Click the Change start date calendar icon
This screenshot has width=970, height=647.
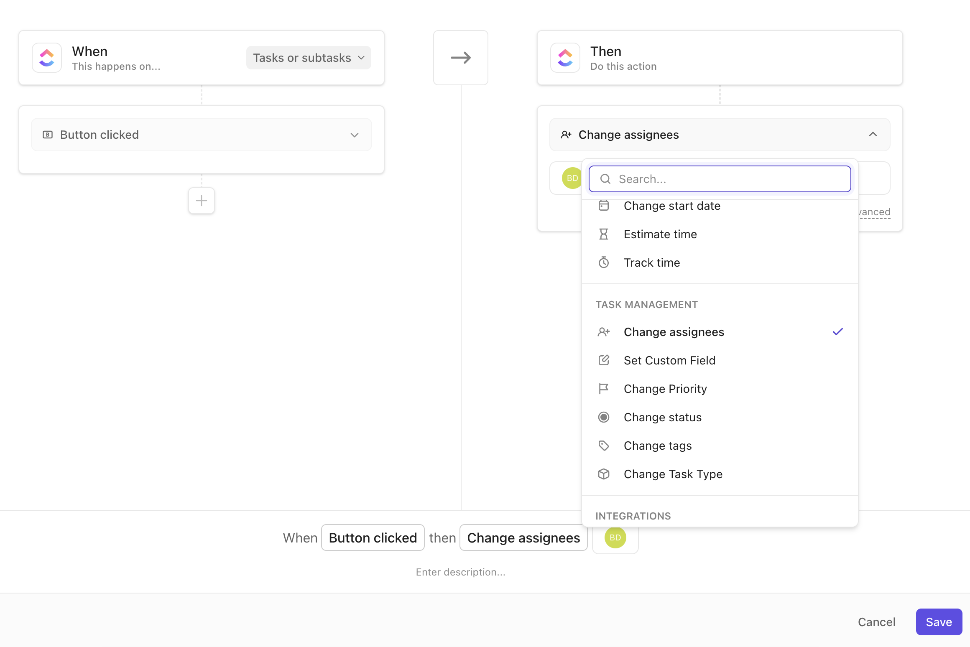604,205
